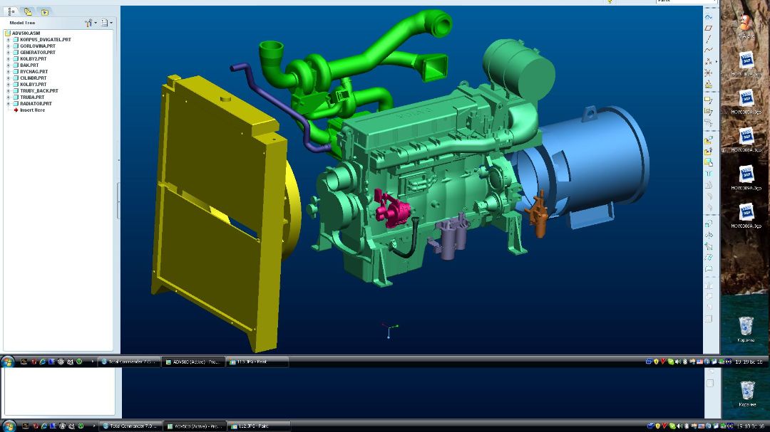Open the Model Tree show options dropdown
This screenshot has height=432, width=770.
[x=106, y=23]
